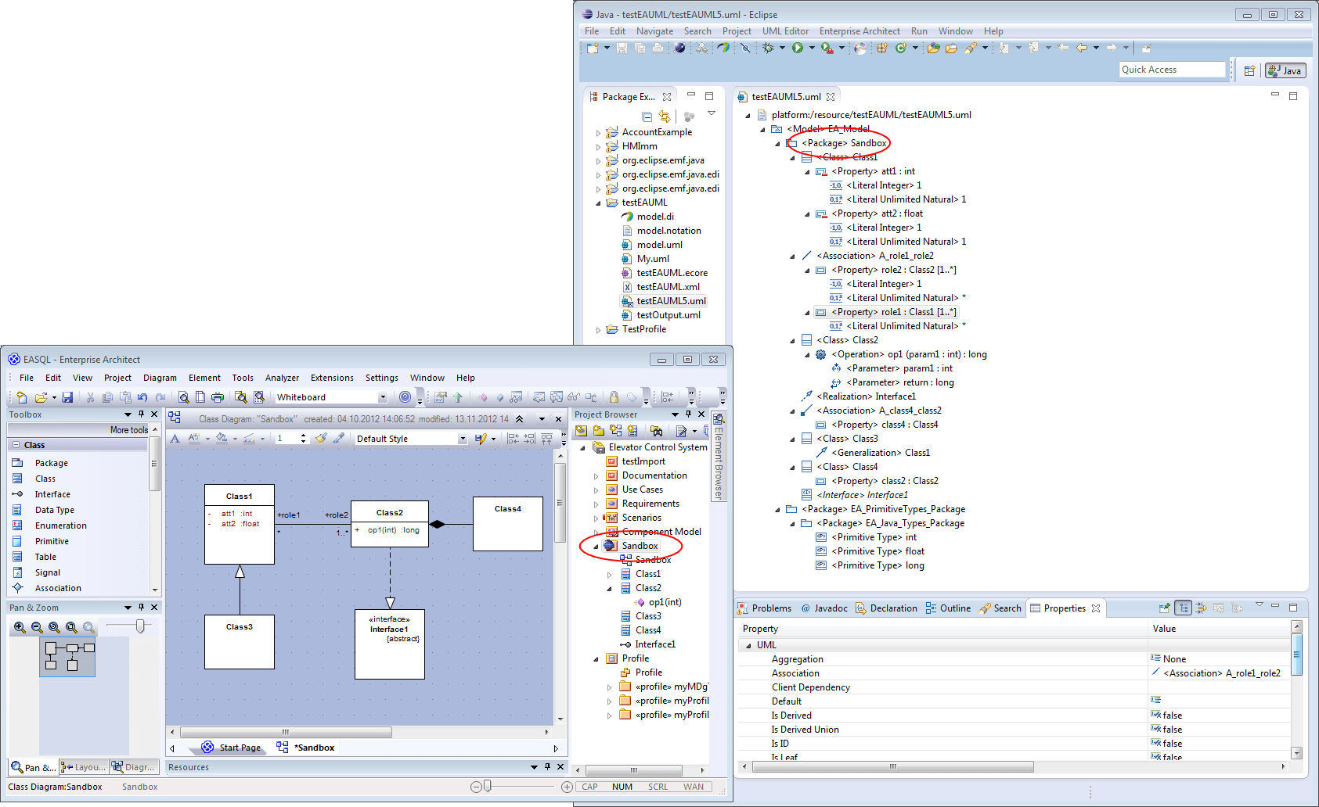
Task: Toggle the Toolbox auto-hide pin
Action: pos(141,414)
